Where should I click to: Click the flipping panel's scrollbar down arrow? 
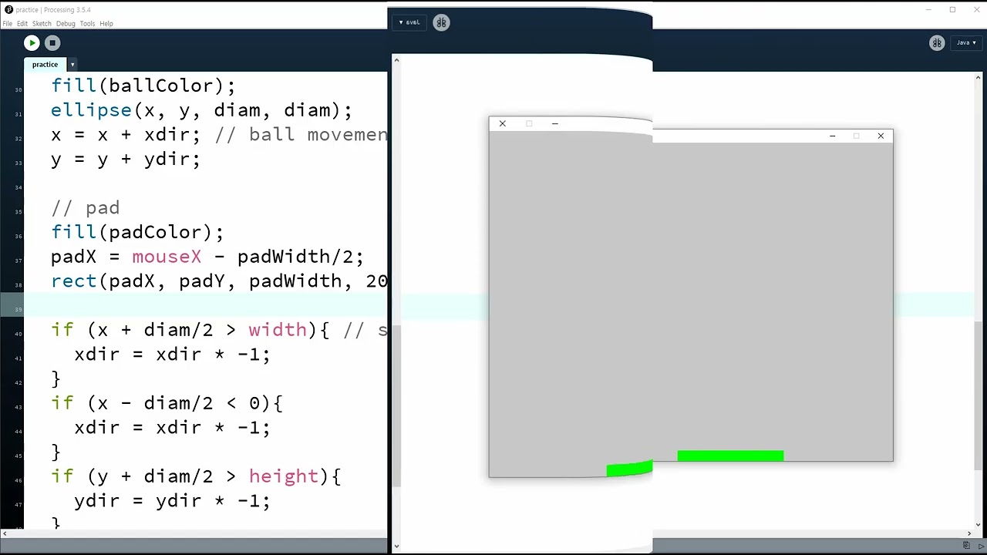coord(396,547)
